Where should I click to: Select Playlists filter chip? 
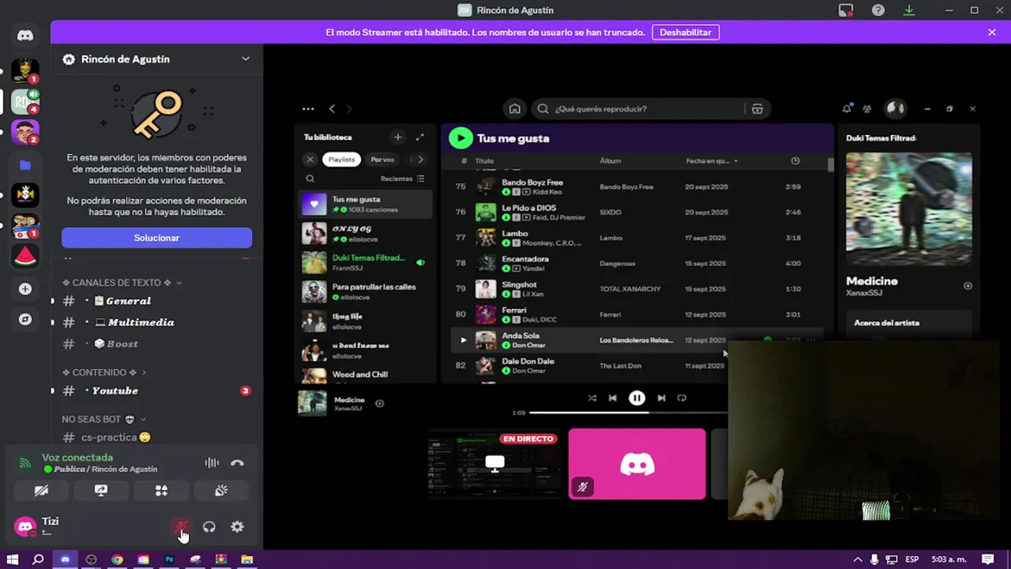click(x=341, y=160)
